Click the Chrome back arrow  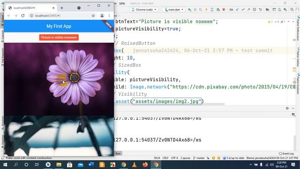tap(9, 15)
